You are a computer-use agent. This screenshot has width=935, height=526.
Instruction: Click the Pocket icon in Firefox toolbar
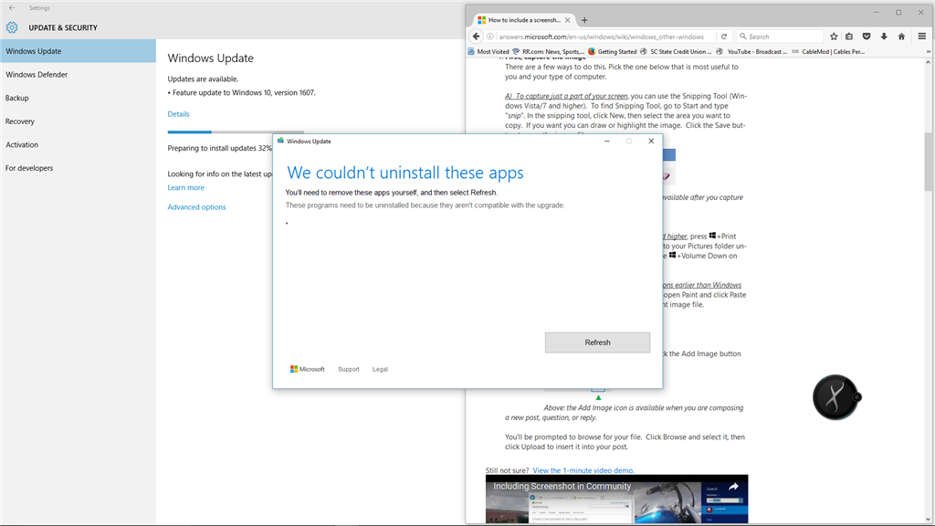[867, 37]
